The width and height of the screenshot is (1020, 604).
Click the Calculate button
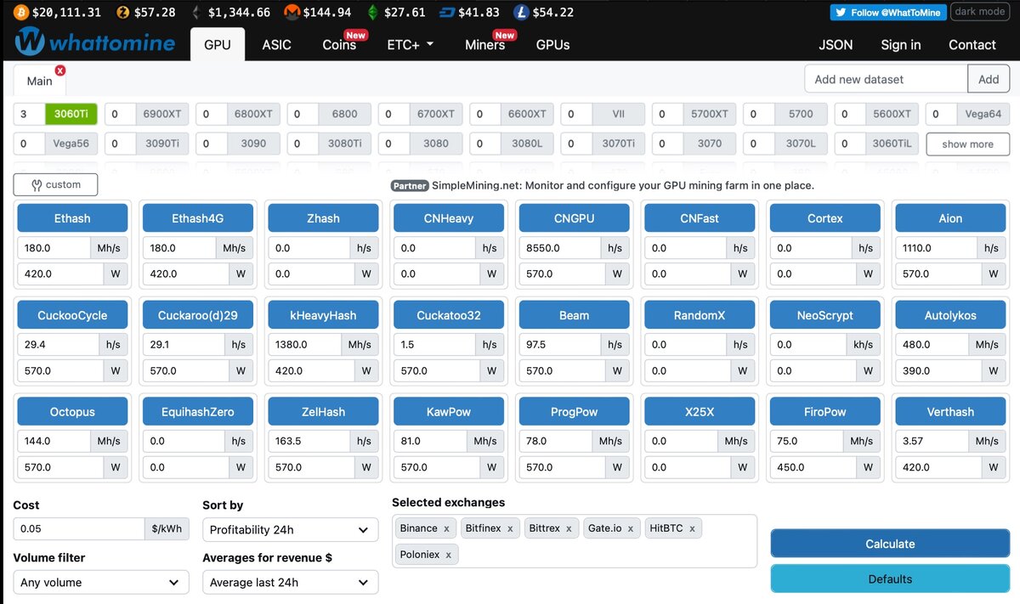pos(890,544)
